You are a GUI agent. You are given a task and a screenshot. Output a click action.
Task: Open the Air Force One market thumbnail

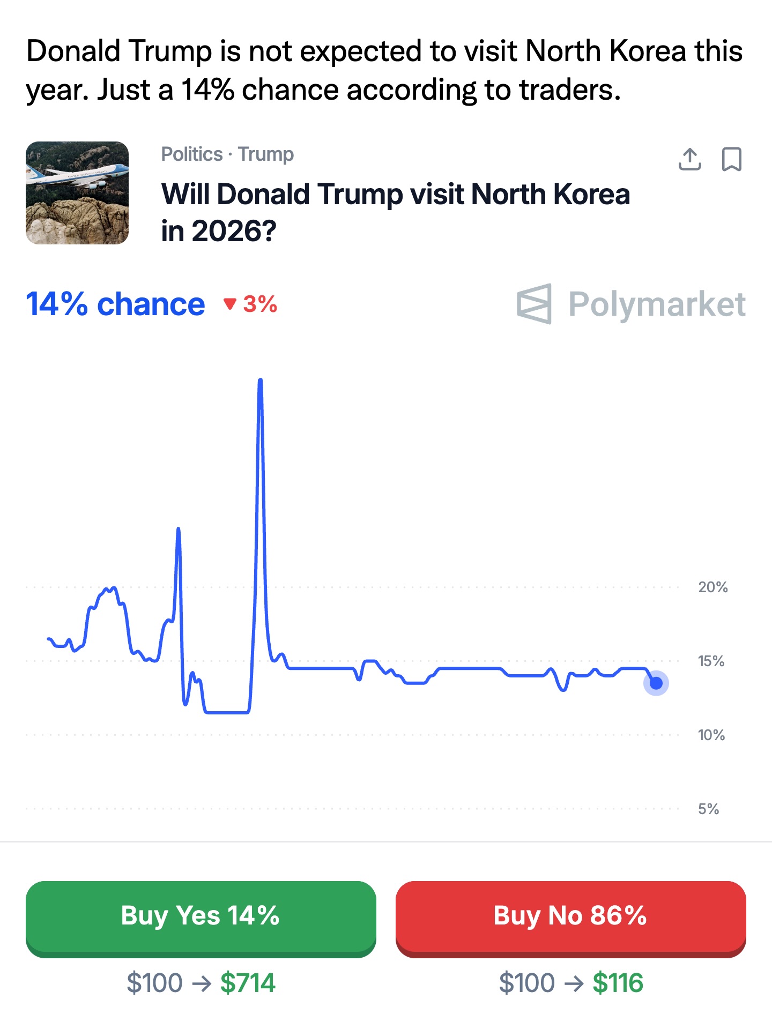[x=77, y=193]
